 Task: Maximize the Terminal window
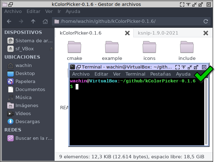(x=196, y=67)
